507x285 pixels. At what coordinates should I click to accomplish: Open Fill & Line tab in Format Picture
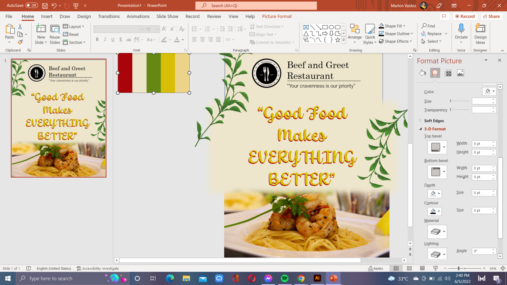coord(423,73)
